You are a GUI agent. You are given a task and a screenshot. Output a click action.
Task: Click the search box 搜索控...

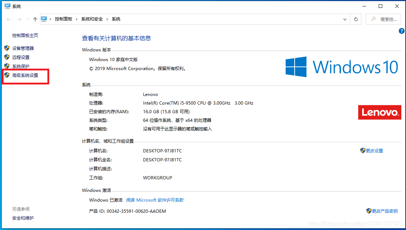pos(383,19)
